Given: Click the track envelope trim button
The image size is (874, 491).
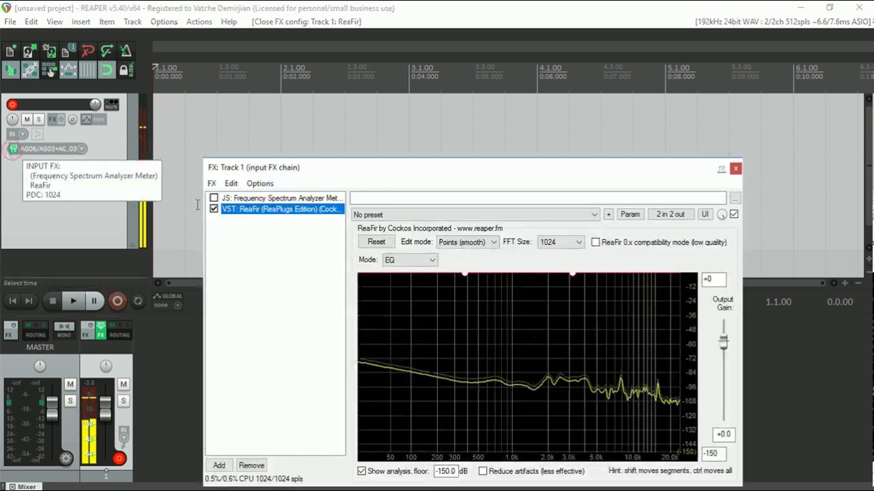Looking at the screenshot, I should point(94,119).
